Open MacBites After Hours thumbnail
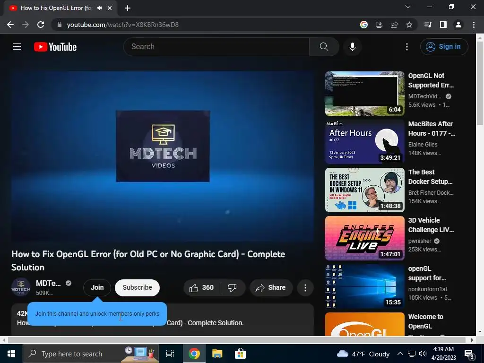Viewport: 484px width, 363px height. point(364,142)
